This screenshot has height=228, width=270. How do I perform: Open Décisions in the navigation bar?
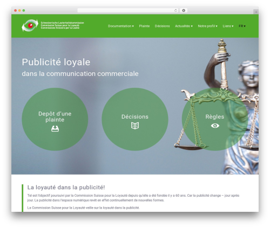[x=162, y=26]
